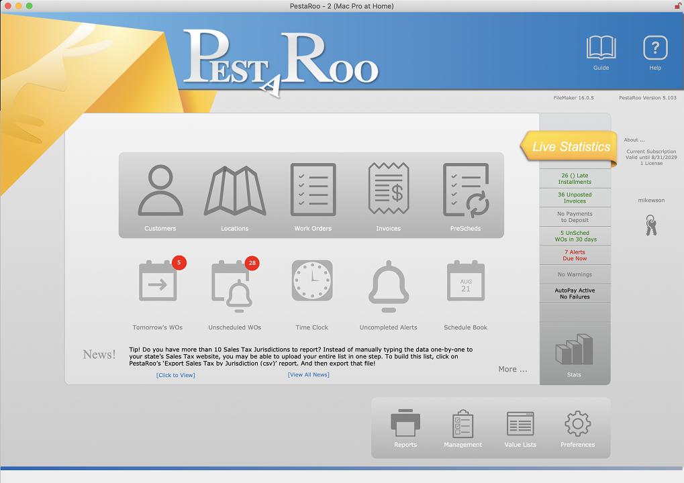
Task: Open the Locations map icon
Action: point(235,191)
